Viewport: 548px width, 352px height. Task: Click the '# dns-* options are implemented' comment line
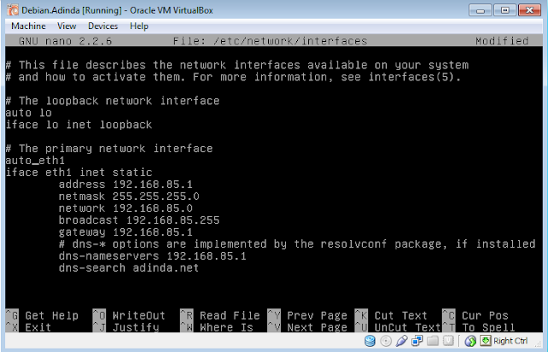click(297, 243)
